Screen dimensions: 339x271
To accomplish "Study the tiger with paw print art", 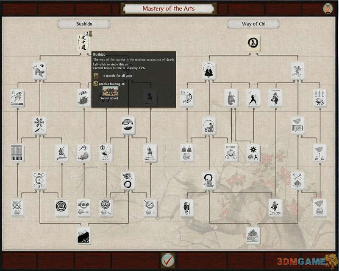I will point(40,71).
